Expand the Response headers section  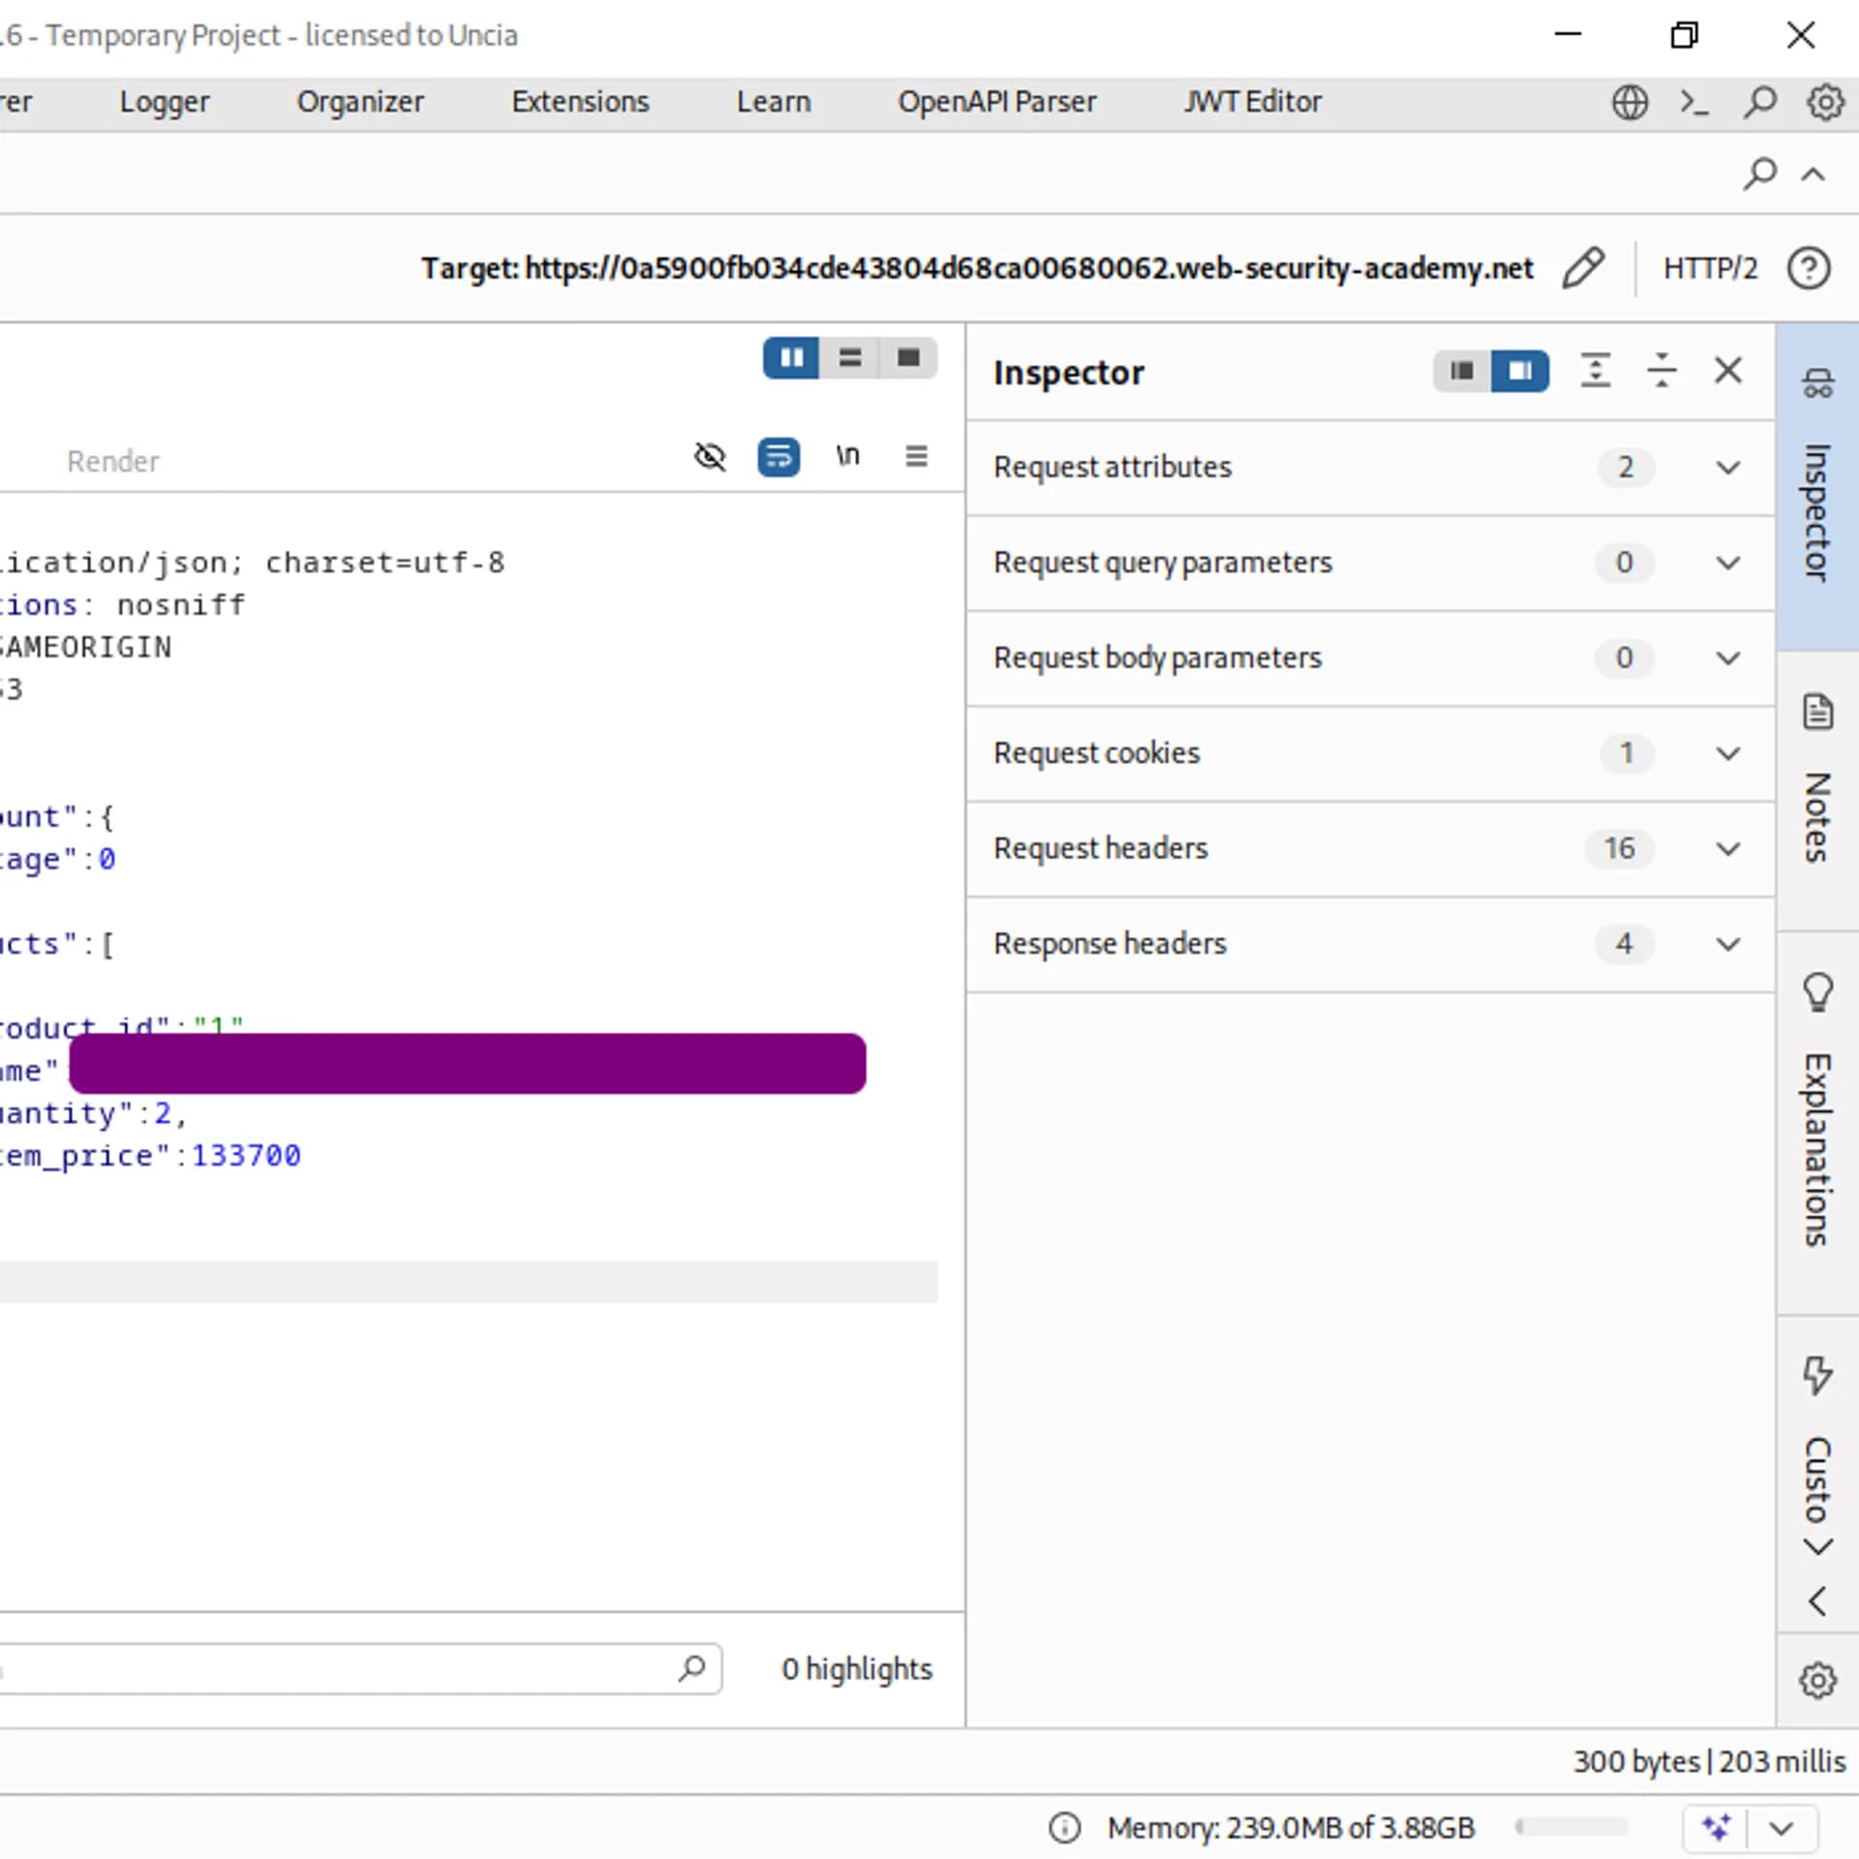1370,943
